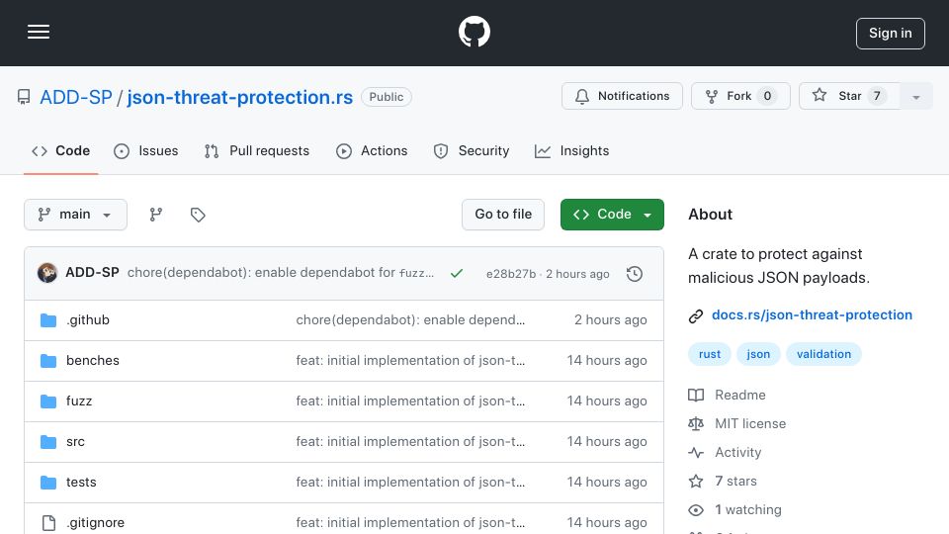Fork the repository
Screen dimensions: 949x534
point(740,96)
